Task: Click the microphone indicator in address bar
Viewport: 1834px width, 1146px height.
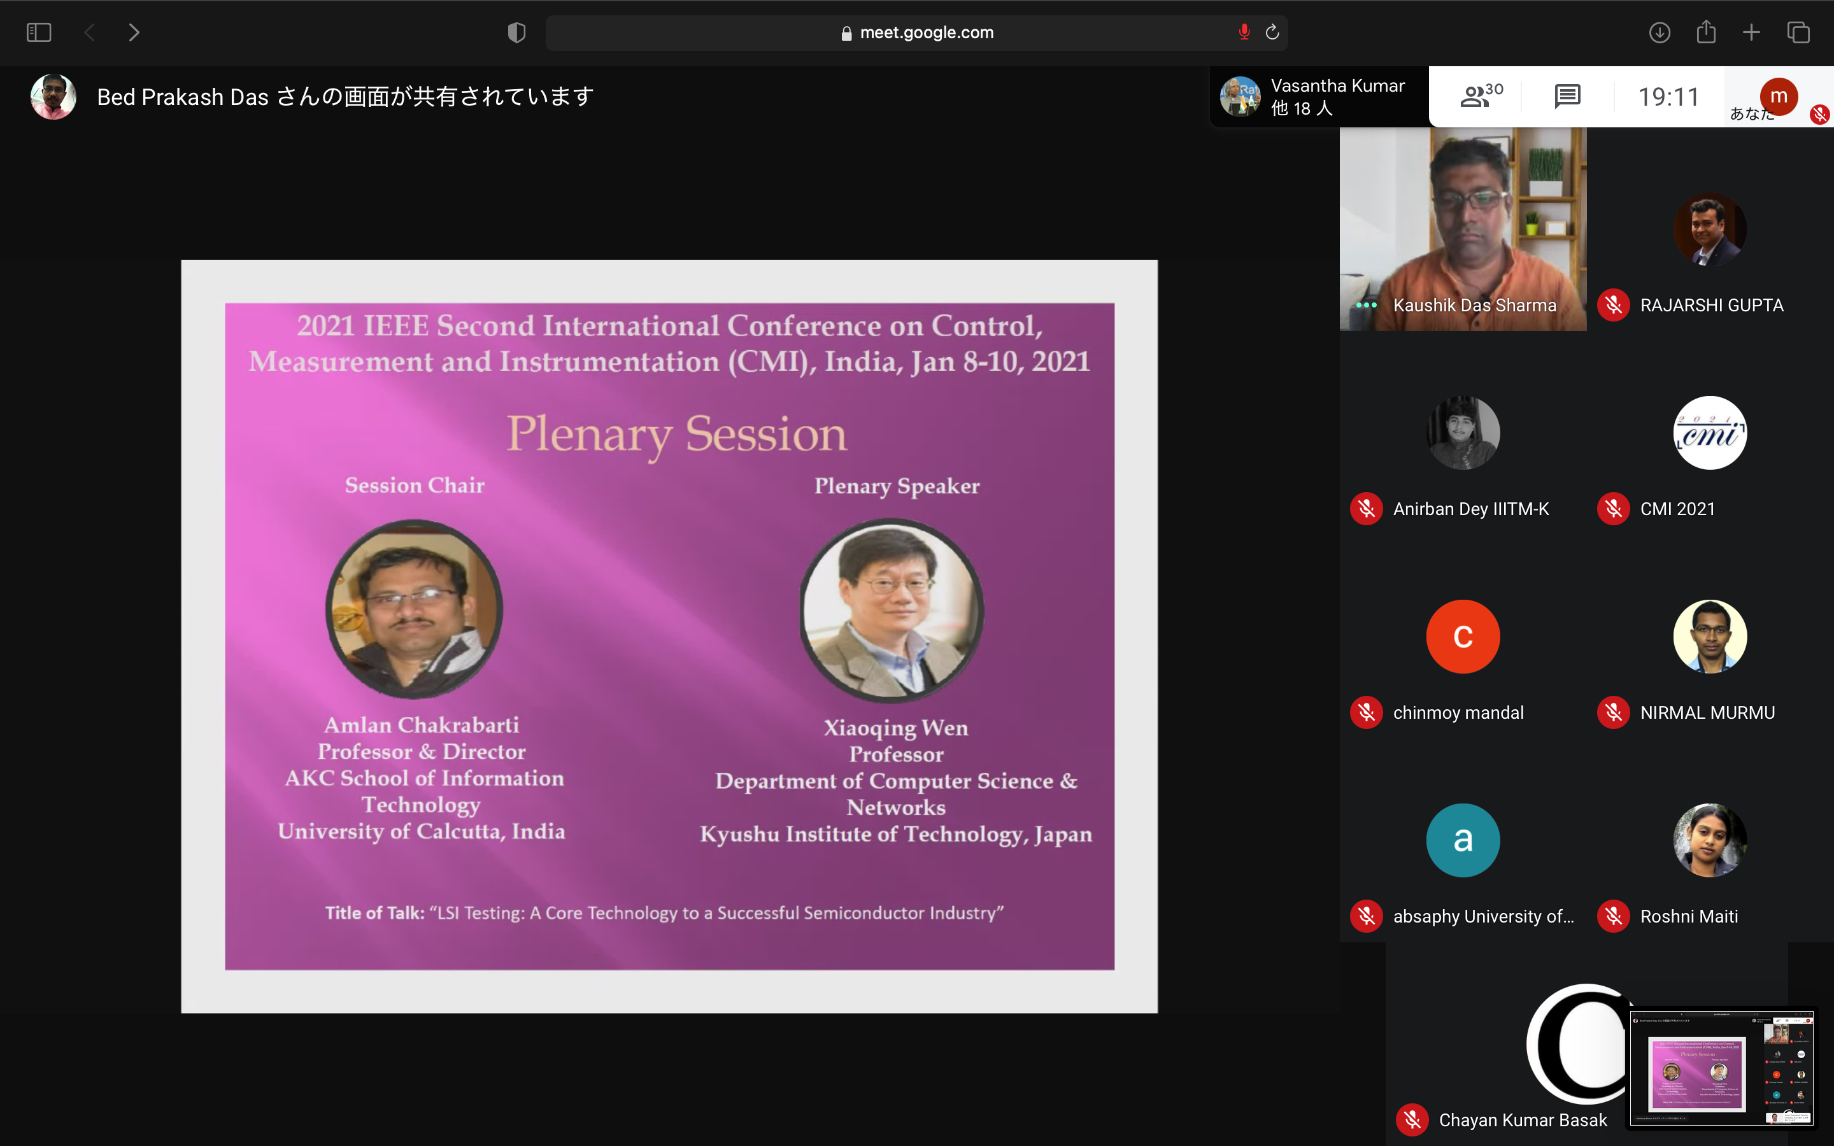Action: pyautogui.click(x=1244, y=32)
